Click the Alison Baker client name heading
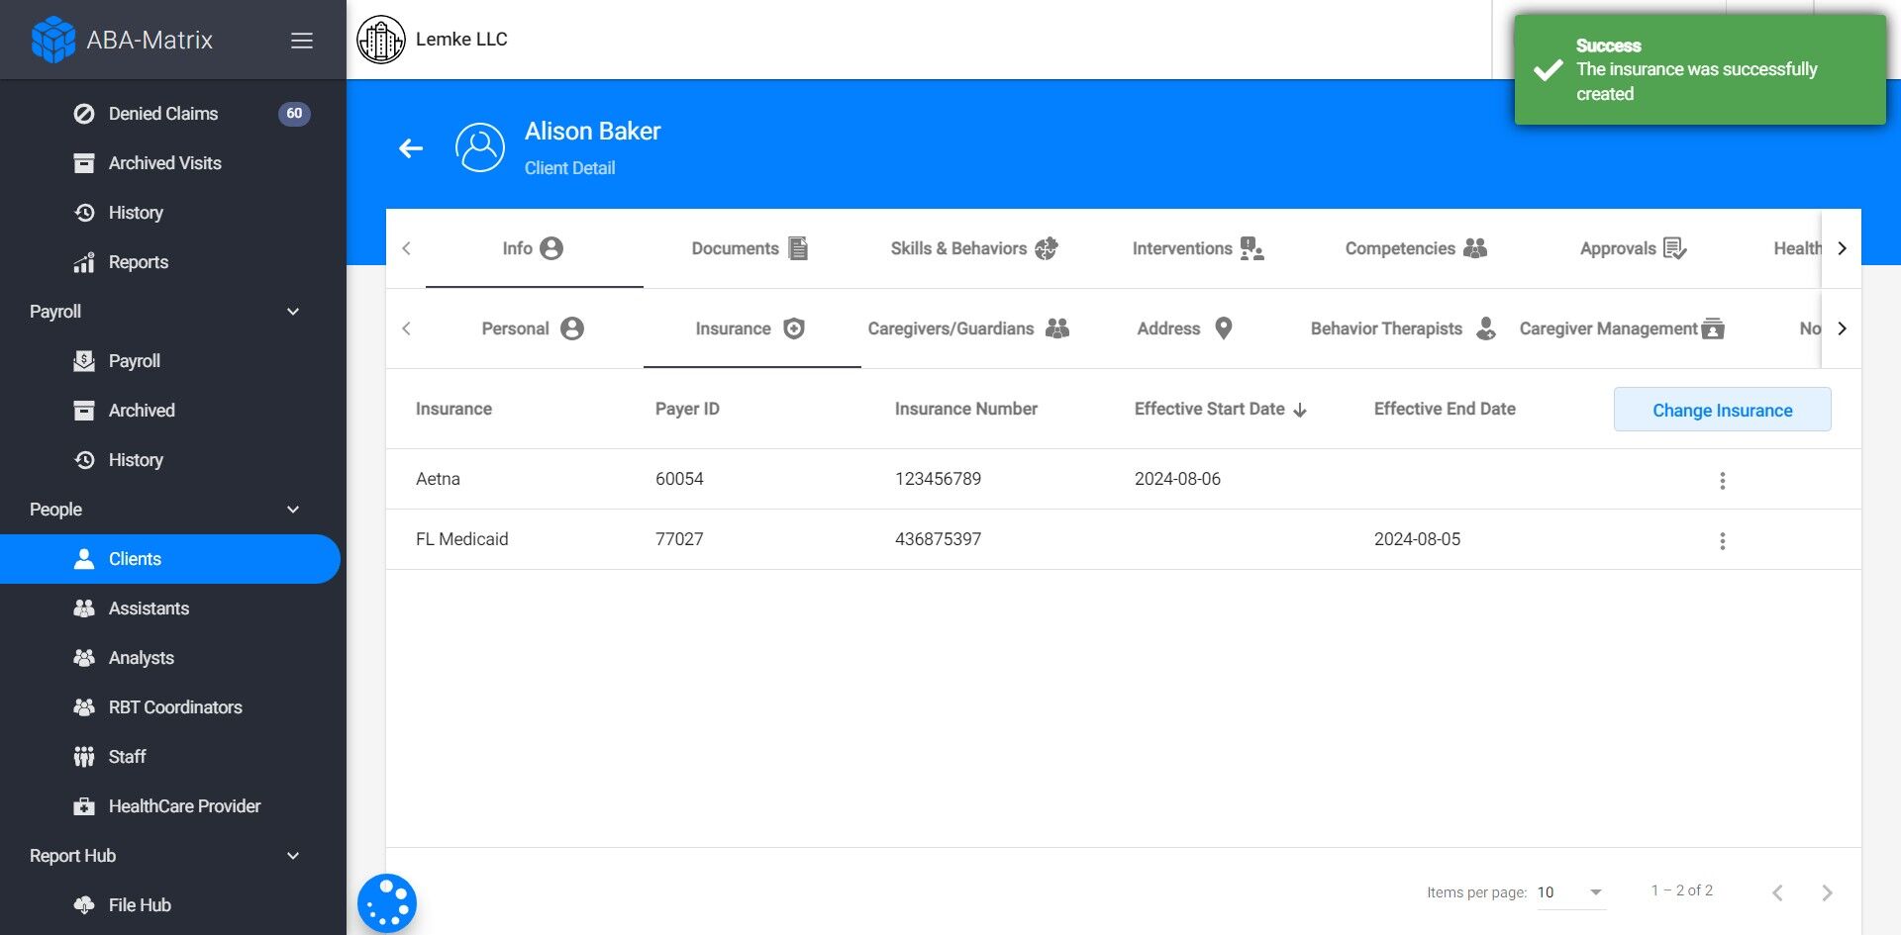This screenshot has height=935, width=1901. [592, 132]
